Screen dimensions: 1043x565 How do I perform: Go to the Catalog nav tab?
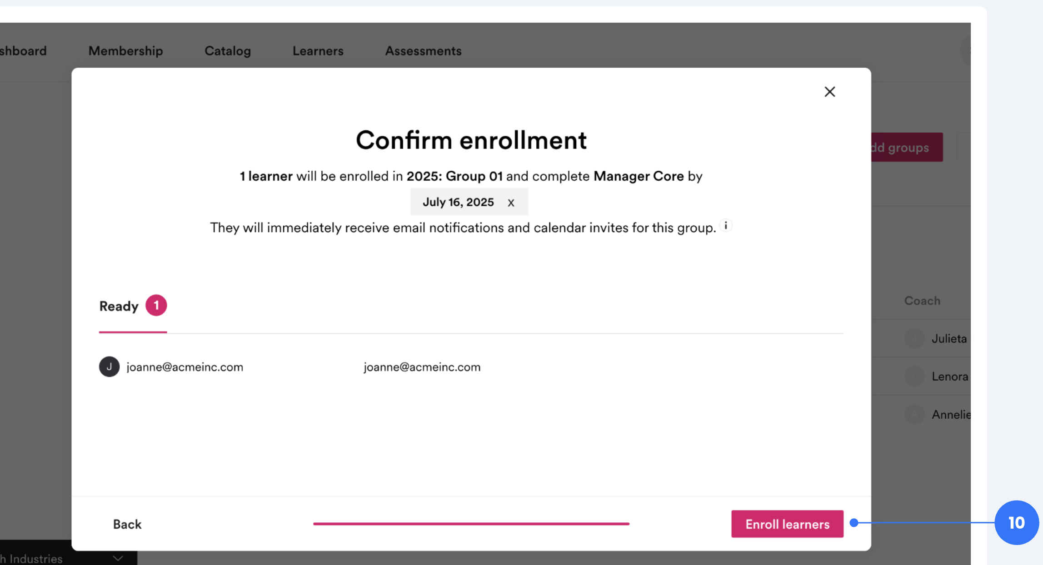(x=228, y=51)
